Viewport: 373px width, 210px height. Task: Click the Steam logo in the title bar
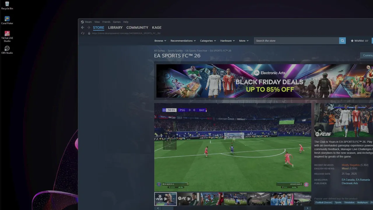pos(82,22)
